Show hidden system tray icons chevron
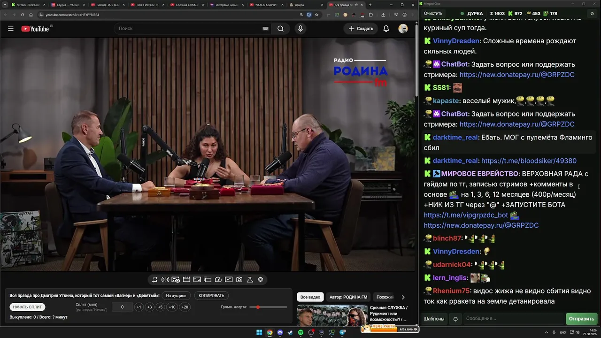 point(547,332)
